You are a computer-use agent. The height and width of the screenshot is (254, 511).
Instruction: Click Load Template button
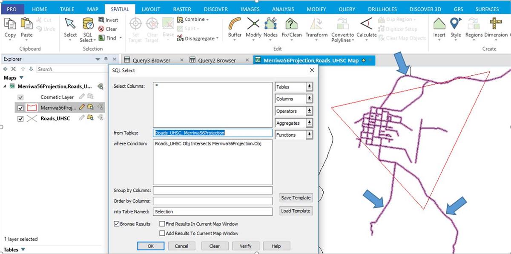pos(296,211)
